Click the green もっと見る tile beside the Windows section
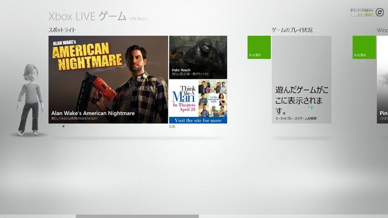 pyautogui.click(x=364, y=47)
